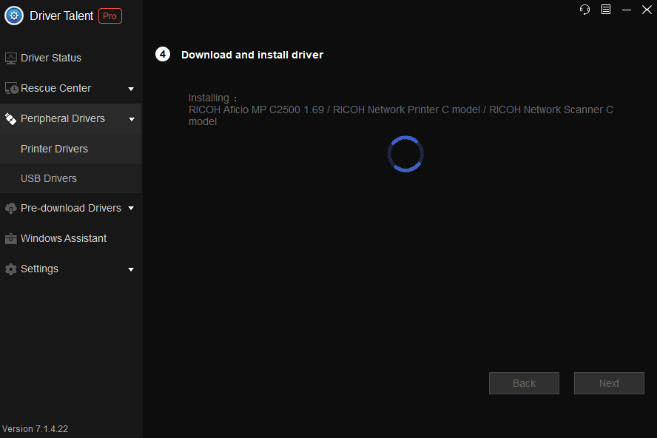Viewport: 657px width, 438px height.
Task: Expand the Rescue Center arrow
Action: (131, 89)
